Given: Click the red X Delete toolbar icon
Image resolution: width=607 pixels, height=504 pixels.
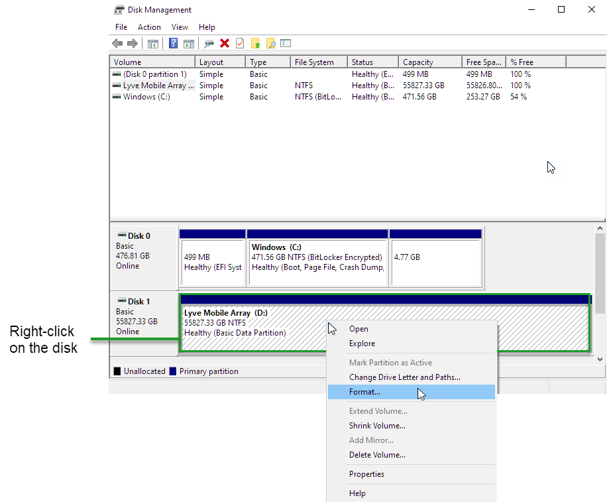Looking at the screenshot, I should [x=225, y=44].
